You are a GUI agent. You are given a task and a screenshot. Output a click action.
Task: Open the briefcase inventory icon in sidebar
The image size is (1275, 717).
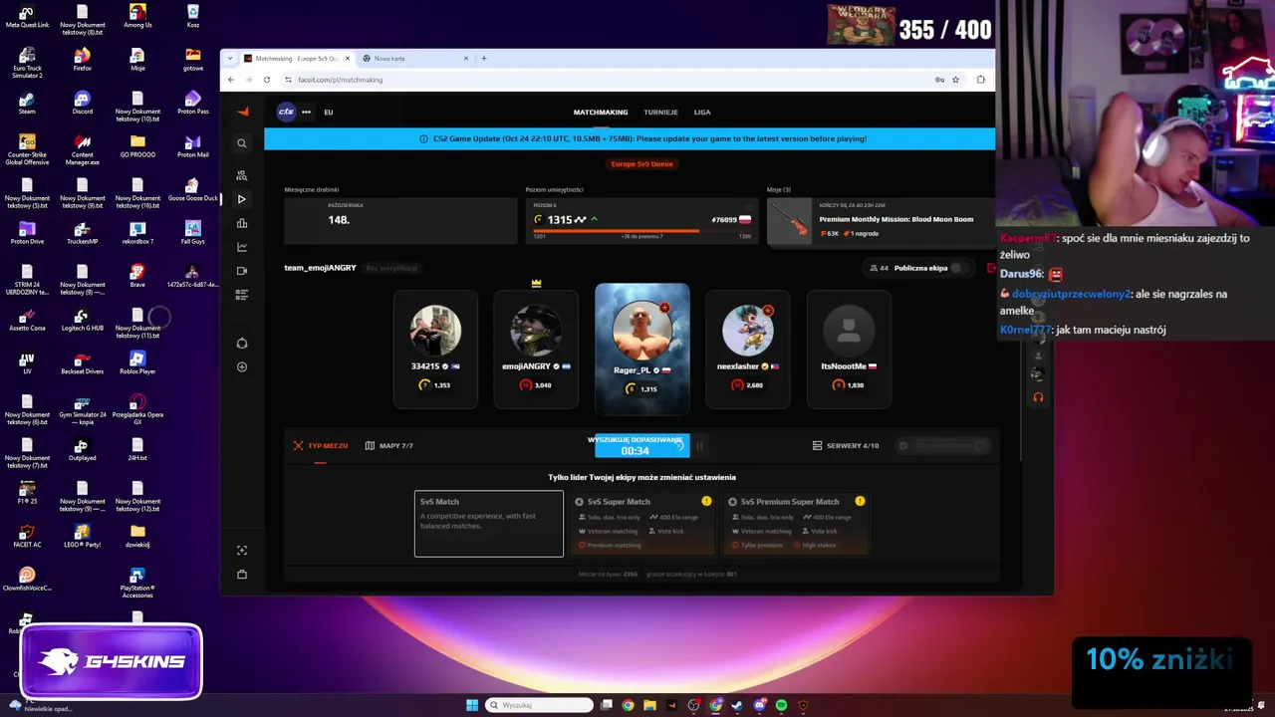click(x=242, y=575)
